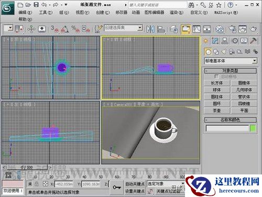The image size is (262, 197).
Task: Click the binoculars search icon in title bar
Action: click(191, 5)
